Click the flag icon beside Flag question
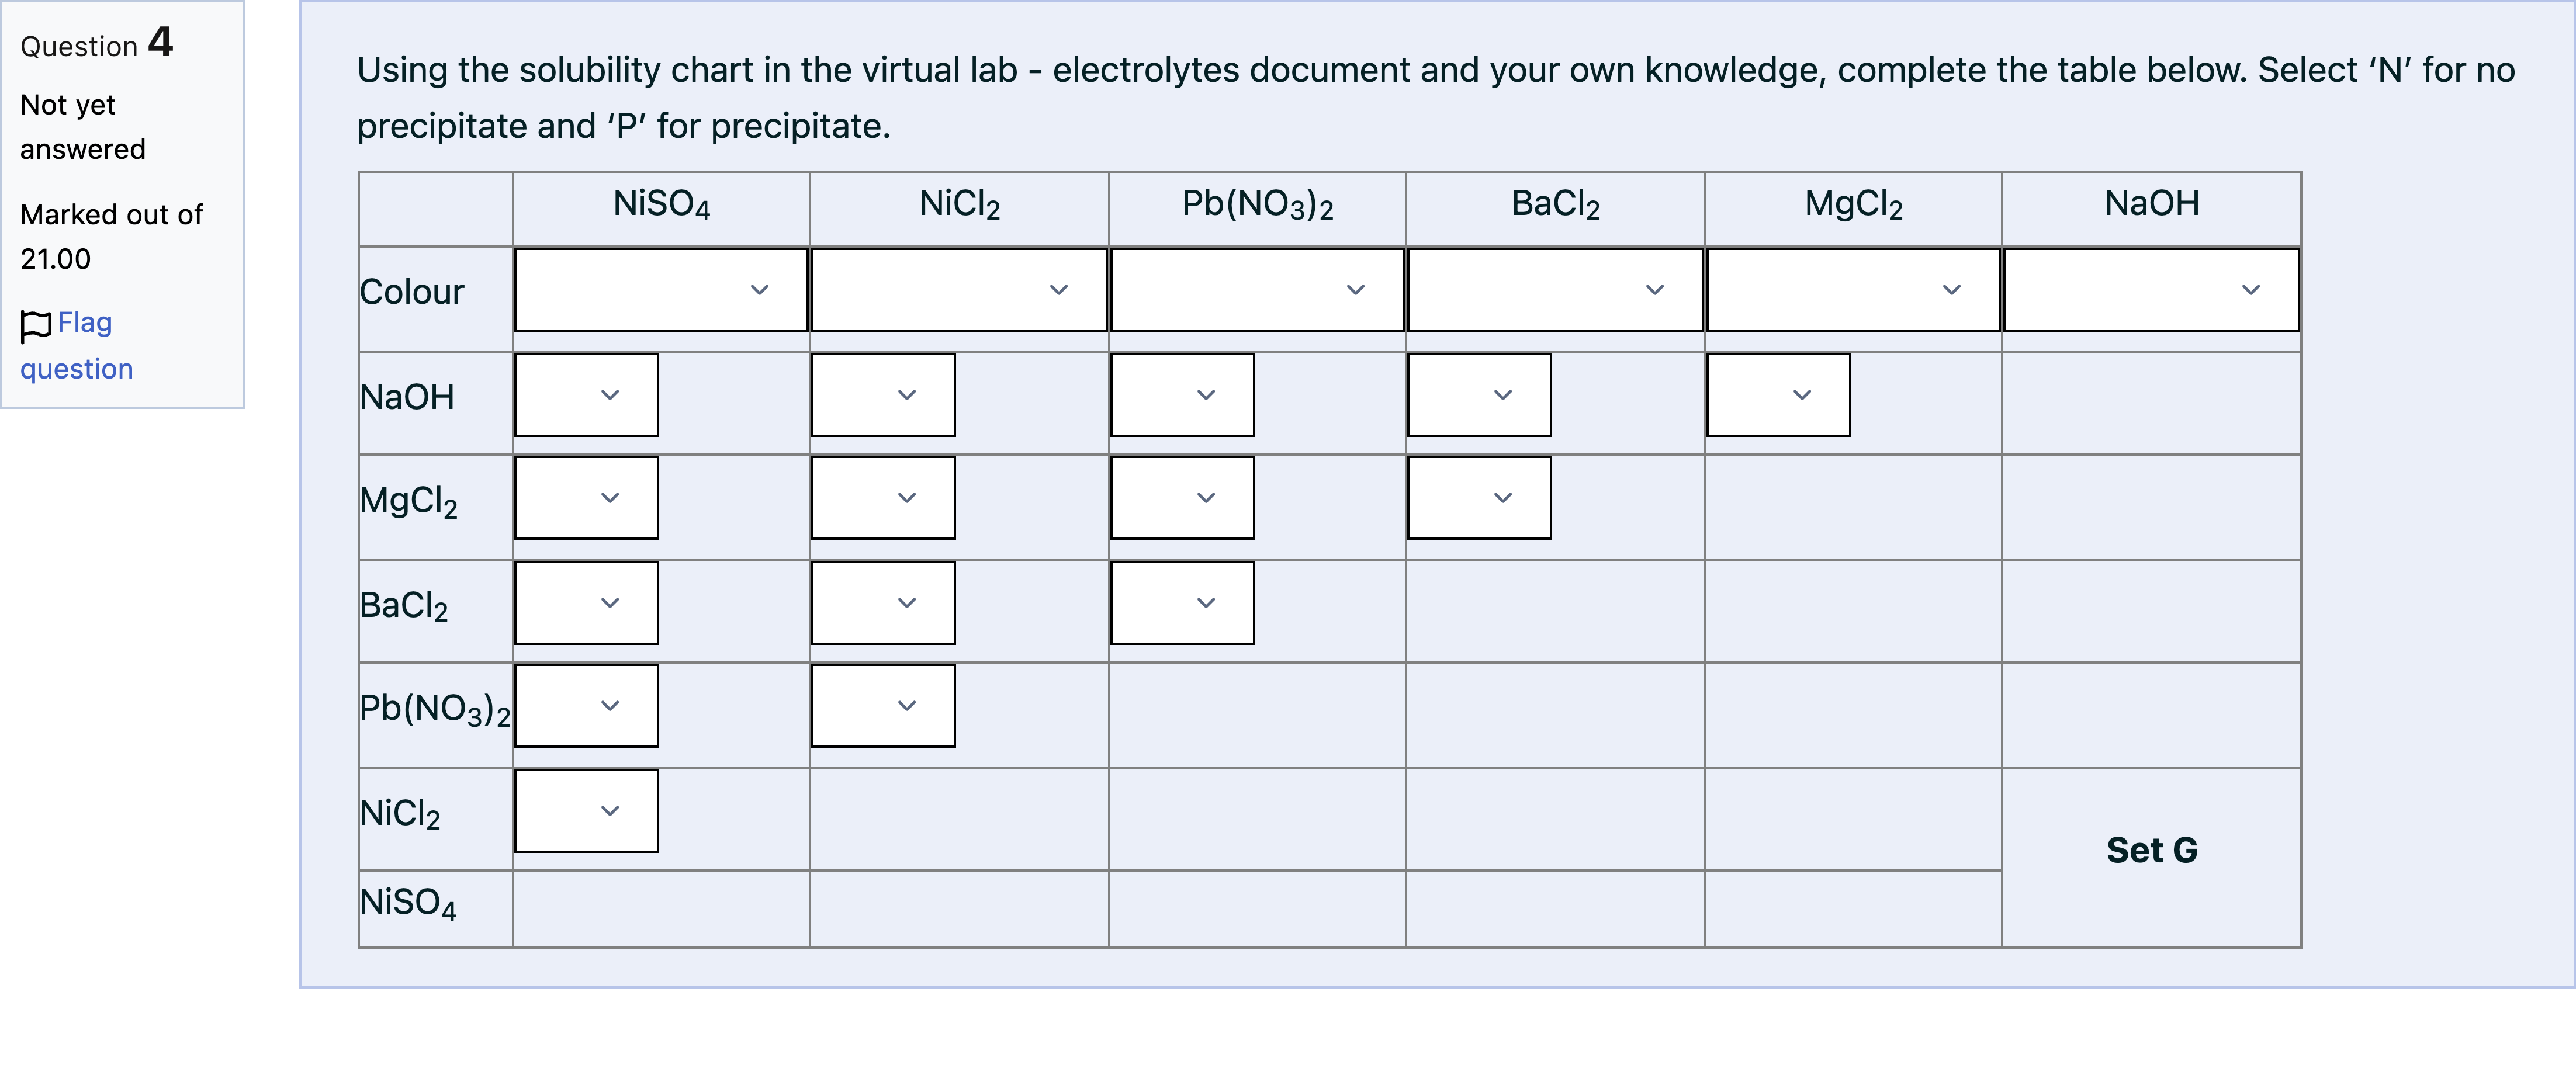 tap(36, 325)
